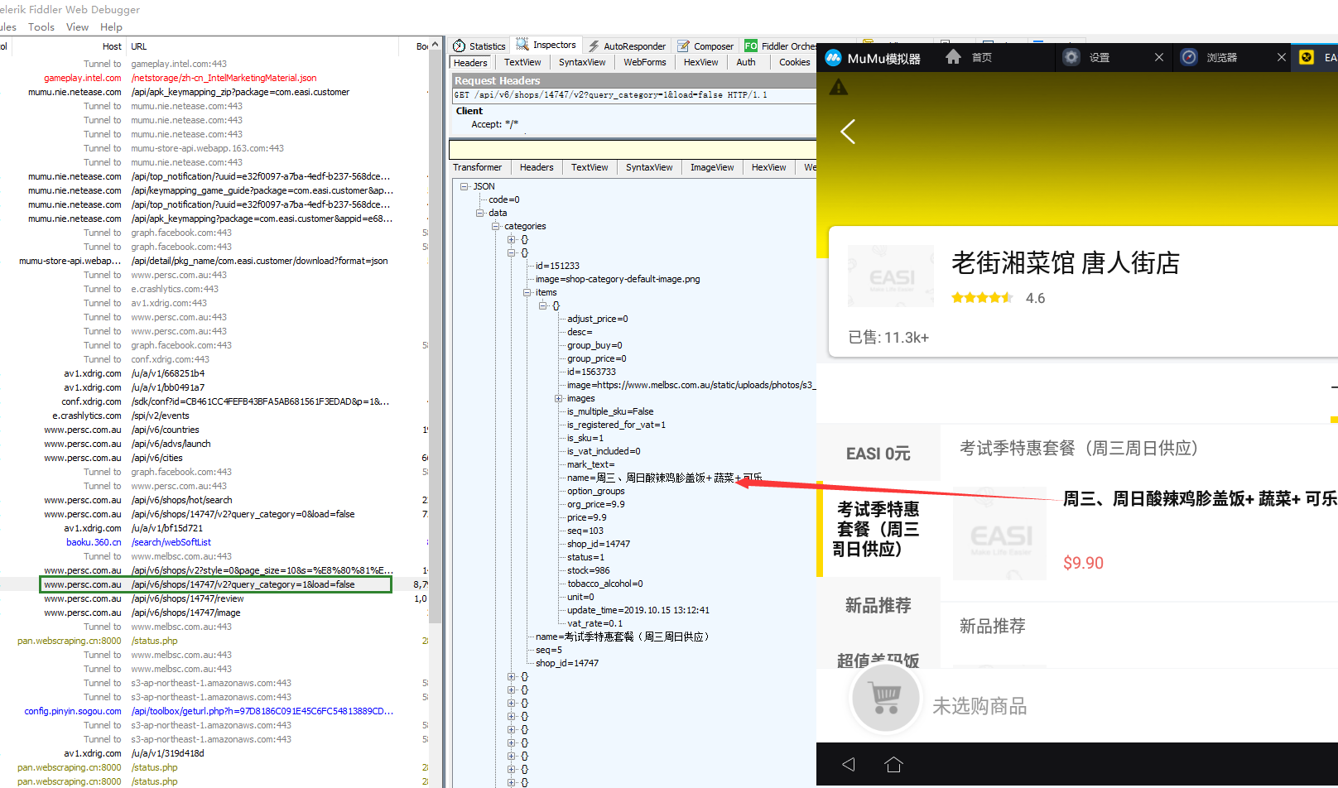The height and width of the screenshot is (788, 1338).
Task: Select the price=9.9 tree row
Action: pos(587,517)
